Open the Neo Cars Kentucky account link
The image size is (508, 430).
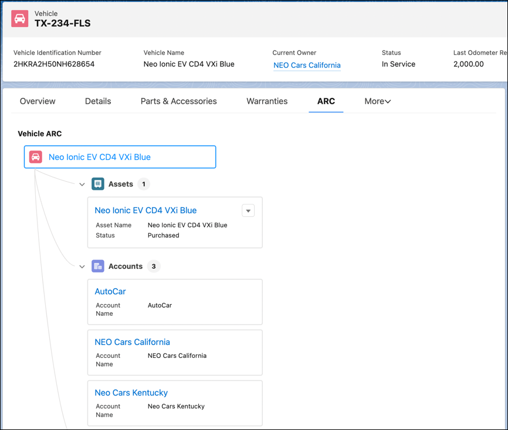(131, 393)
